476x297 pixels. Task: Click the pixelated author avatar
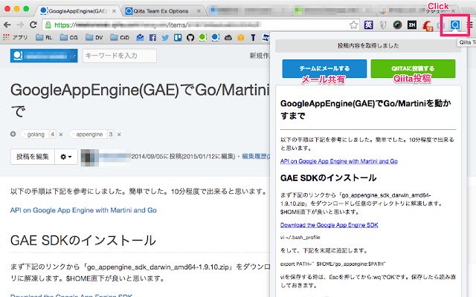click(89, 157)
